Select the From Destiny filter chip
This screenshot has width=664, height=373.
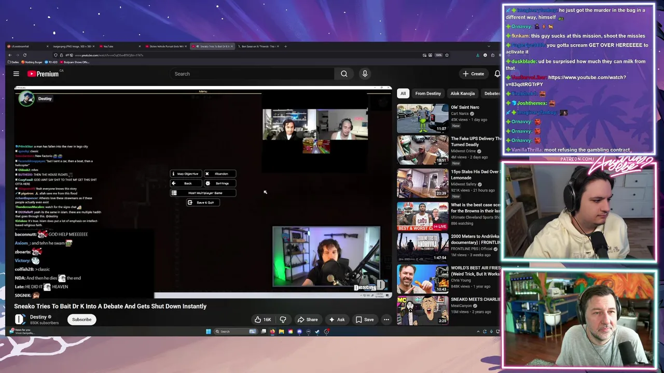pos(428,93)
